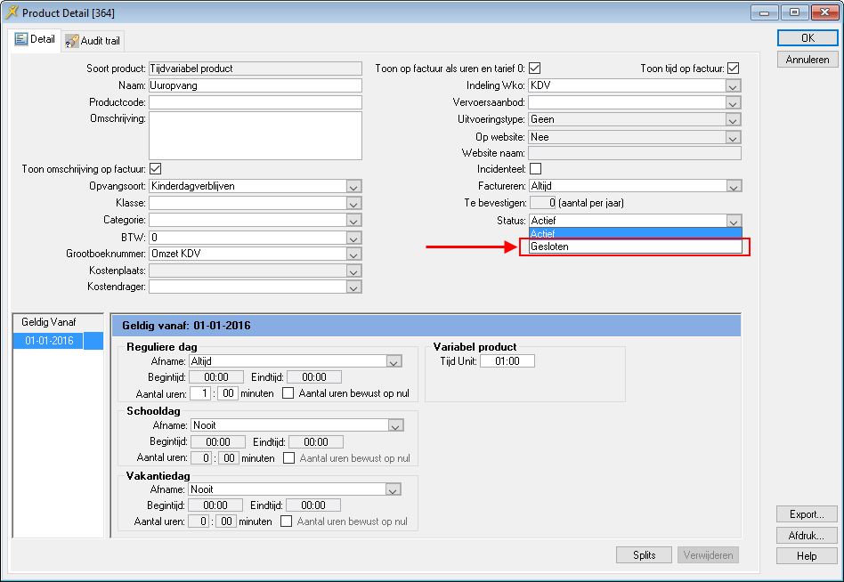The height and width of the screenshot is (582, 844).
Task: Click the Export... button
Action: click(807, 514)
